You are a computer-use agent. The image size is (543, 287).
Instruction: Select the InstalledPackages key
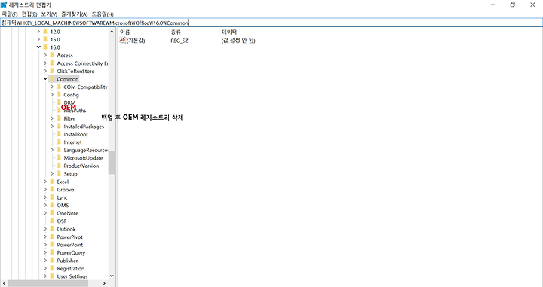pyautogui.click(x=84, y=127)
